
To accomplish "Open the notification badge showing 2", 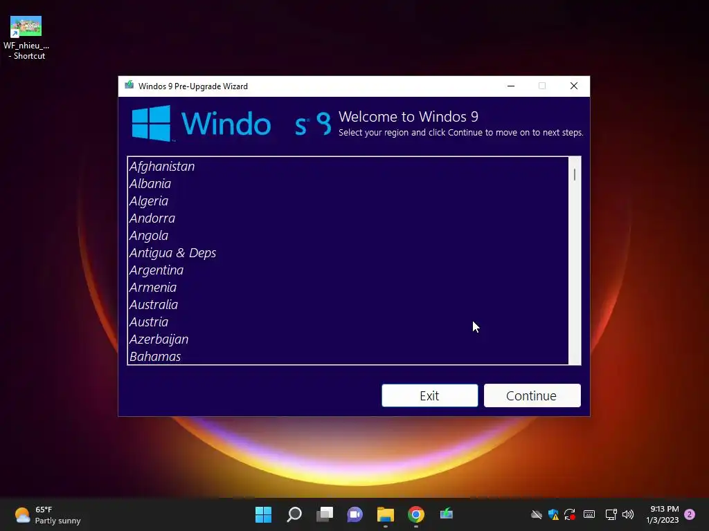I will pos(690,514).
